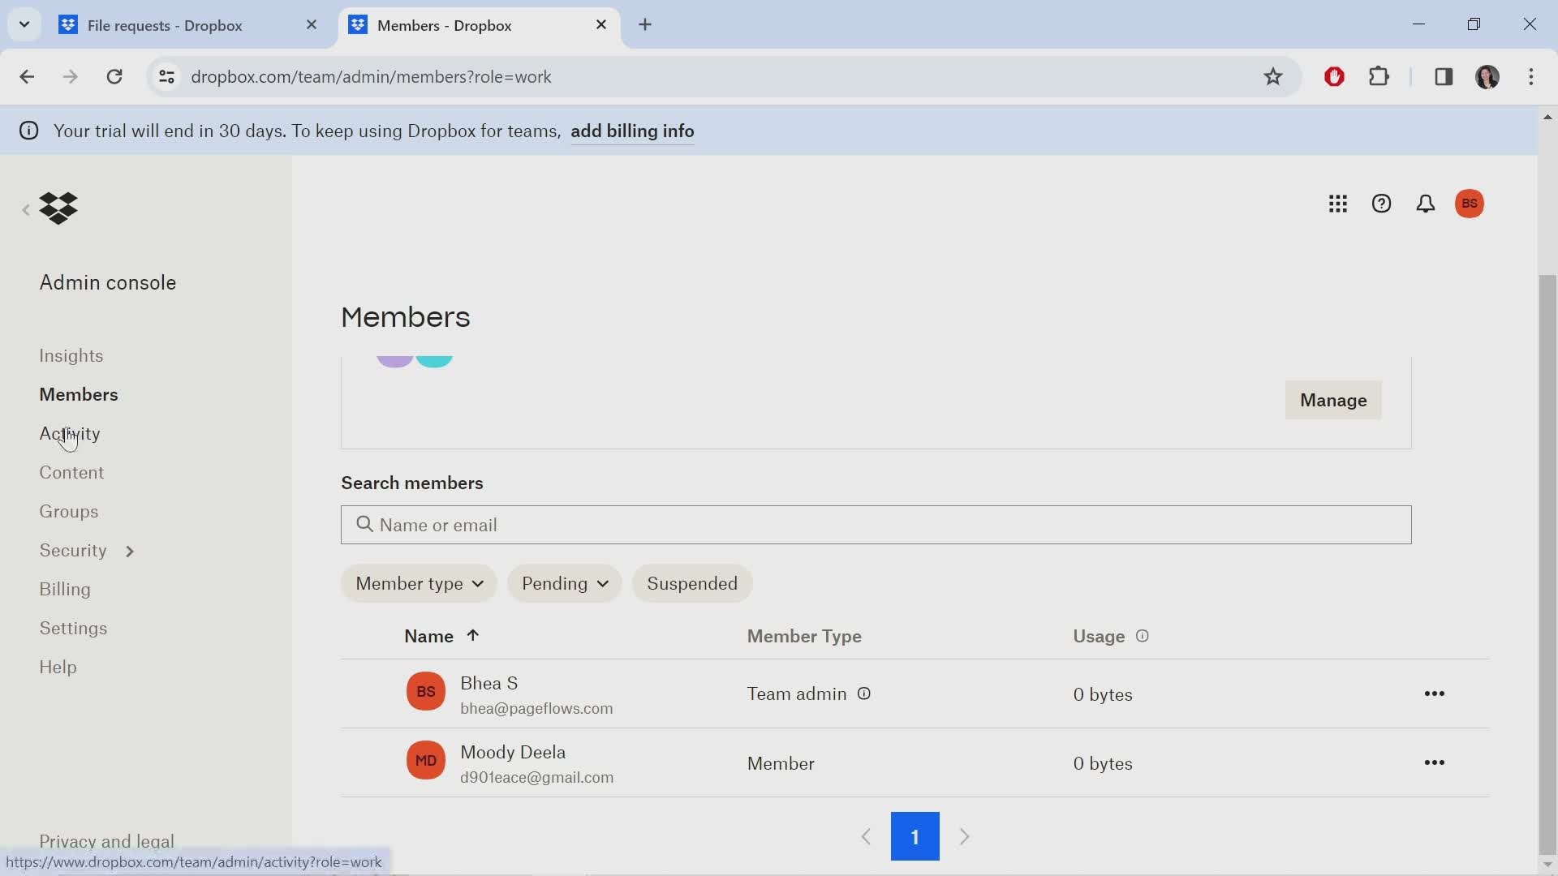Open Groups in admin console
The height and width of the screenshot is (876, 1558).
tap(69, 512)
